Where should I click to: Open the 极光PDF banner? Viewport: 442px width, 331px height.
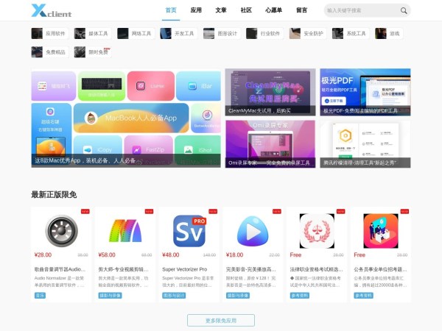365,92
